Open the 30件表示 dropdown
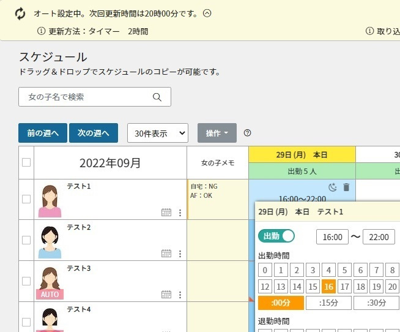The height and width of the screenshot is (332, 400). coord(158,133)
